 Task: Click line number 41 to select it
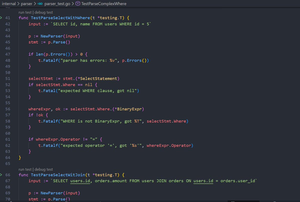[8, 18]
